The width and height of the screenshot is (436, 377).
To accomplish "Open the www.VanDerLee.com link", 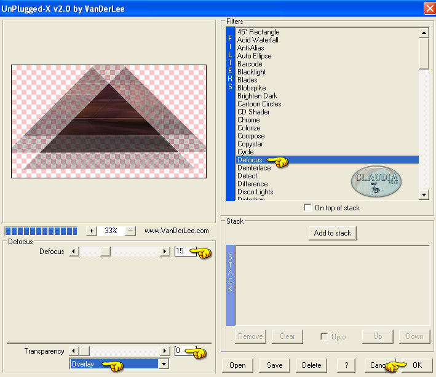I will tap(176, 231).
